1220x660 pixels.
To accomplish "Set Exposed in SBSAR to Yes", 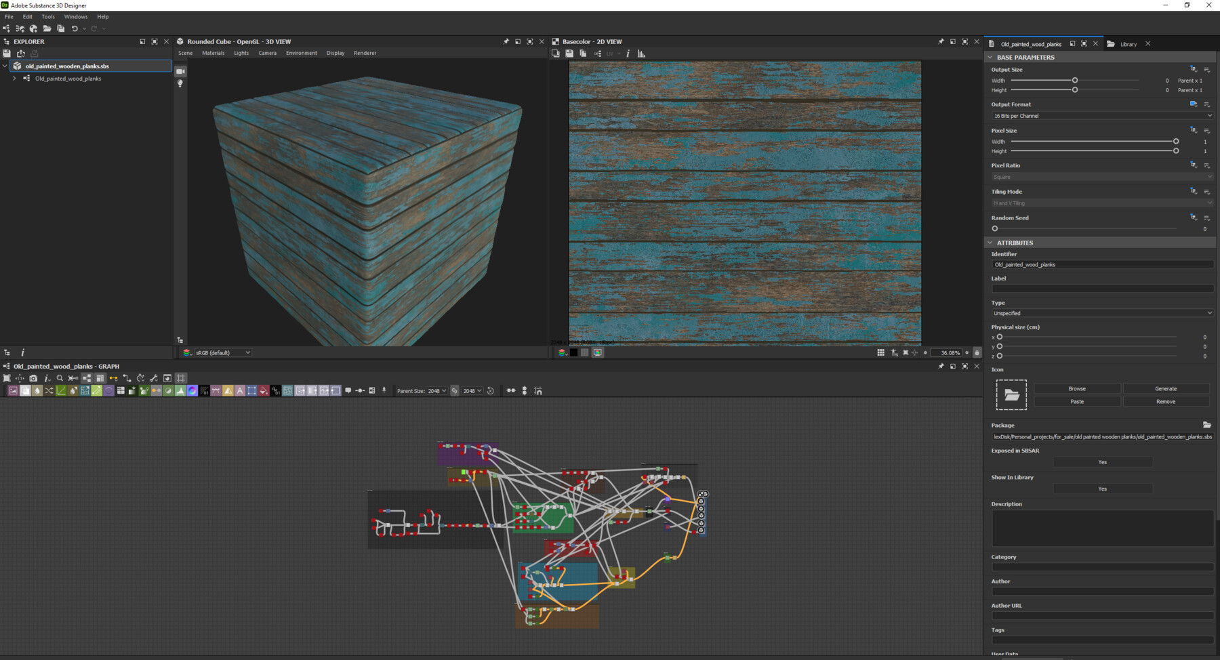I will (x=1102, y=461).
